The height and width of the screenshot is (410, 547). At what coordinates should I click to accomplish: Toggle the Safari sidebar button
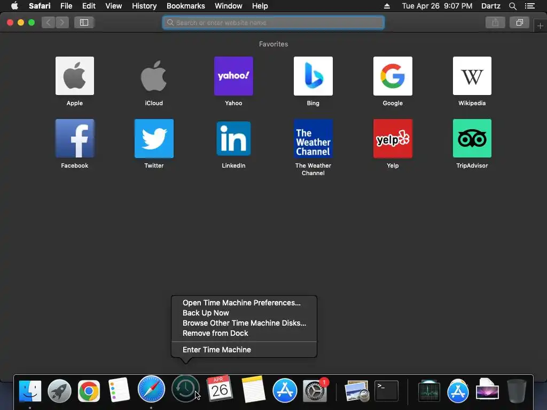(x=84, y=22)
